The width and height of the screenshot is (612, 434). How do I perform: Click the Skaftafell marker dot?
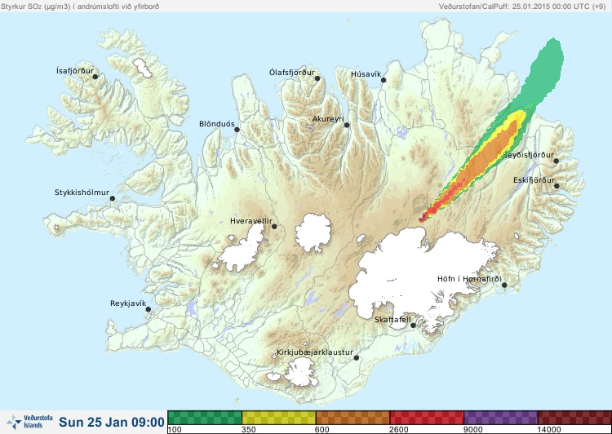pos(413,325)
